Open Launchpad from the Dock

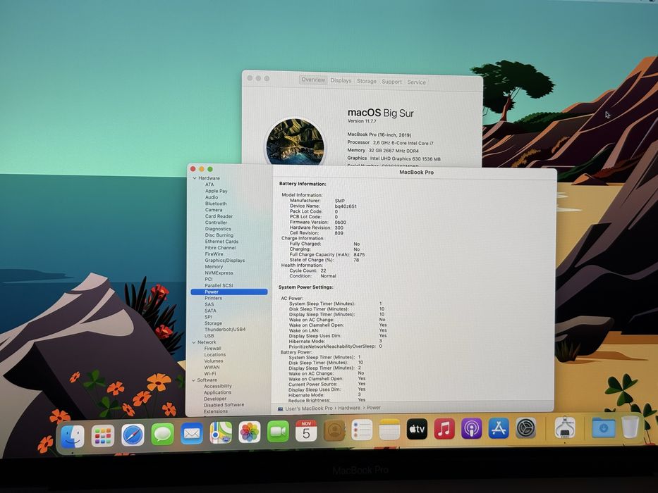coord(103,436)
